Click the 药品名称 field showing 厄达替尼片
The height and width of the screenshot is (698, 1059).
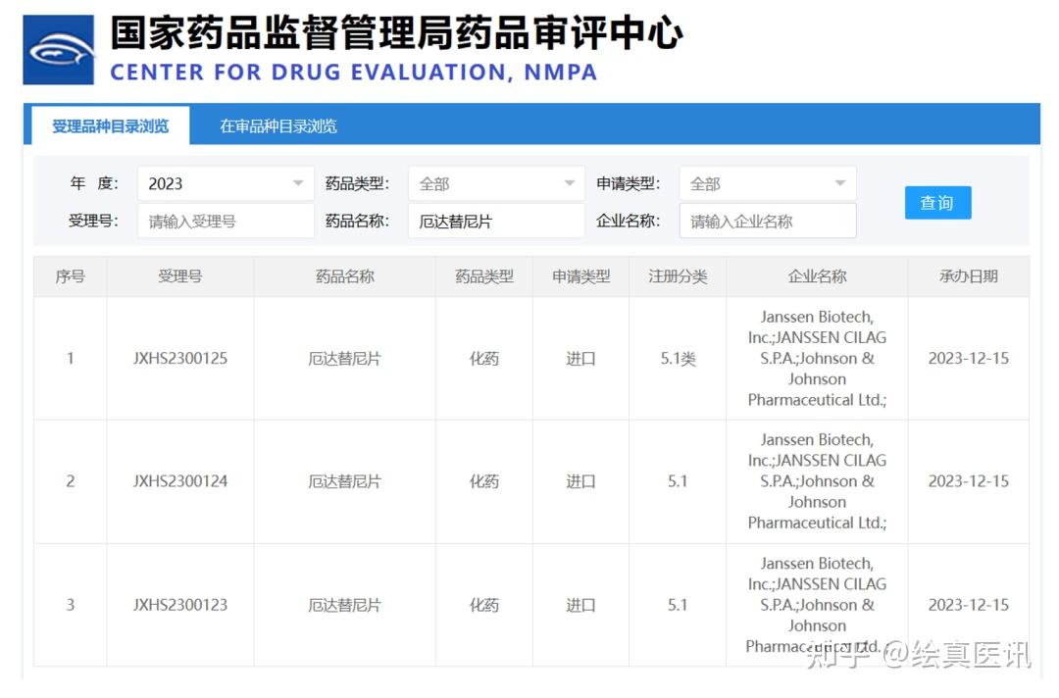496,221
